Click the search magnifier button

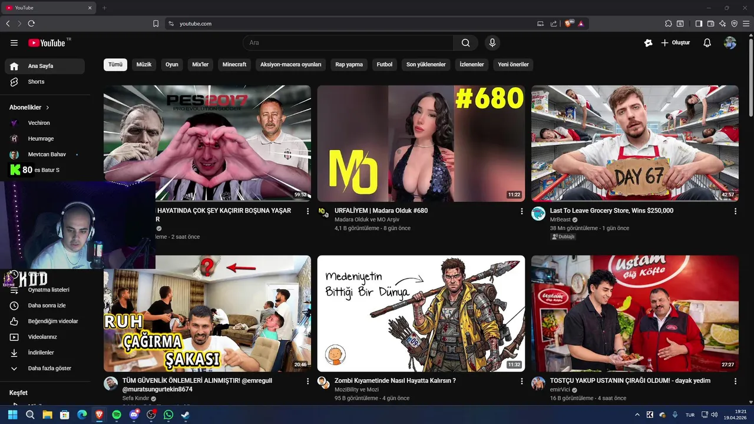click(x=466, y=42)
